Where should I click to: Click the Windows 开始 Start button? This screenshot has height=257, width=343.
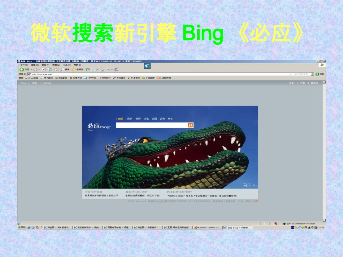click(x=22, y=227)
